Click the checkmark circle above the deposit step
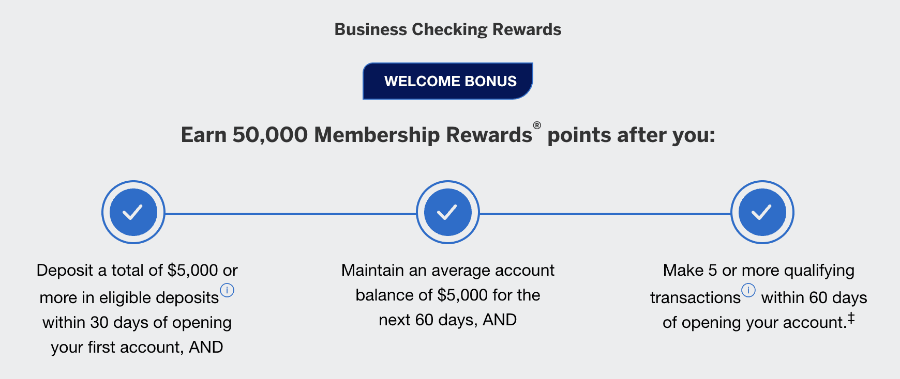The image size is (900, 379). (133, 212)
